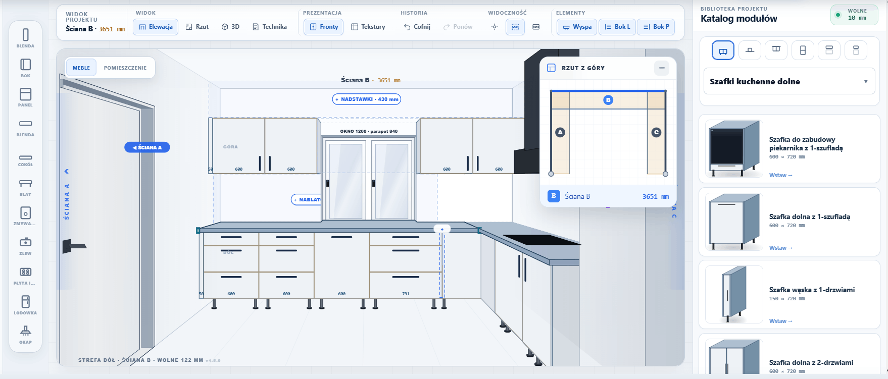Switch to the 3D view
The width and height of the screenshot is (888, 379).
(230, 27)
